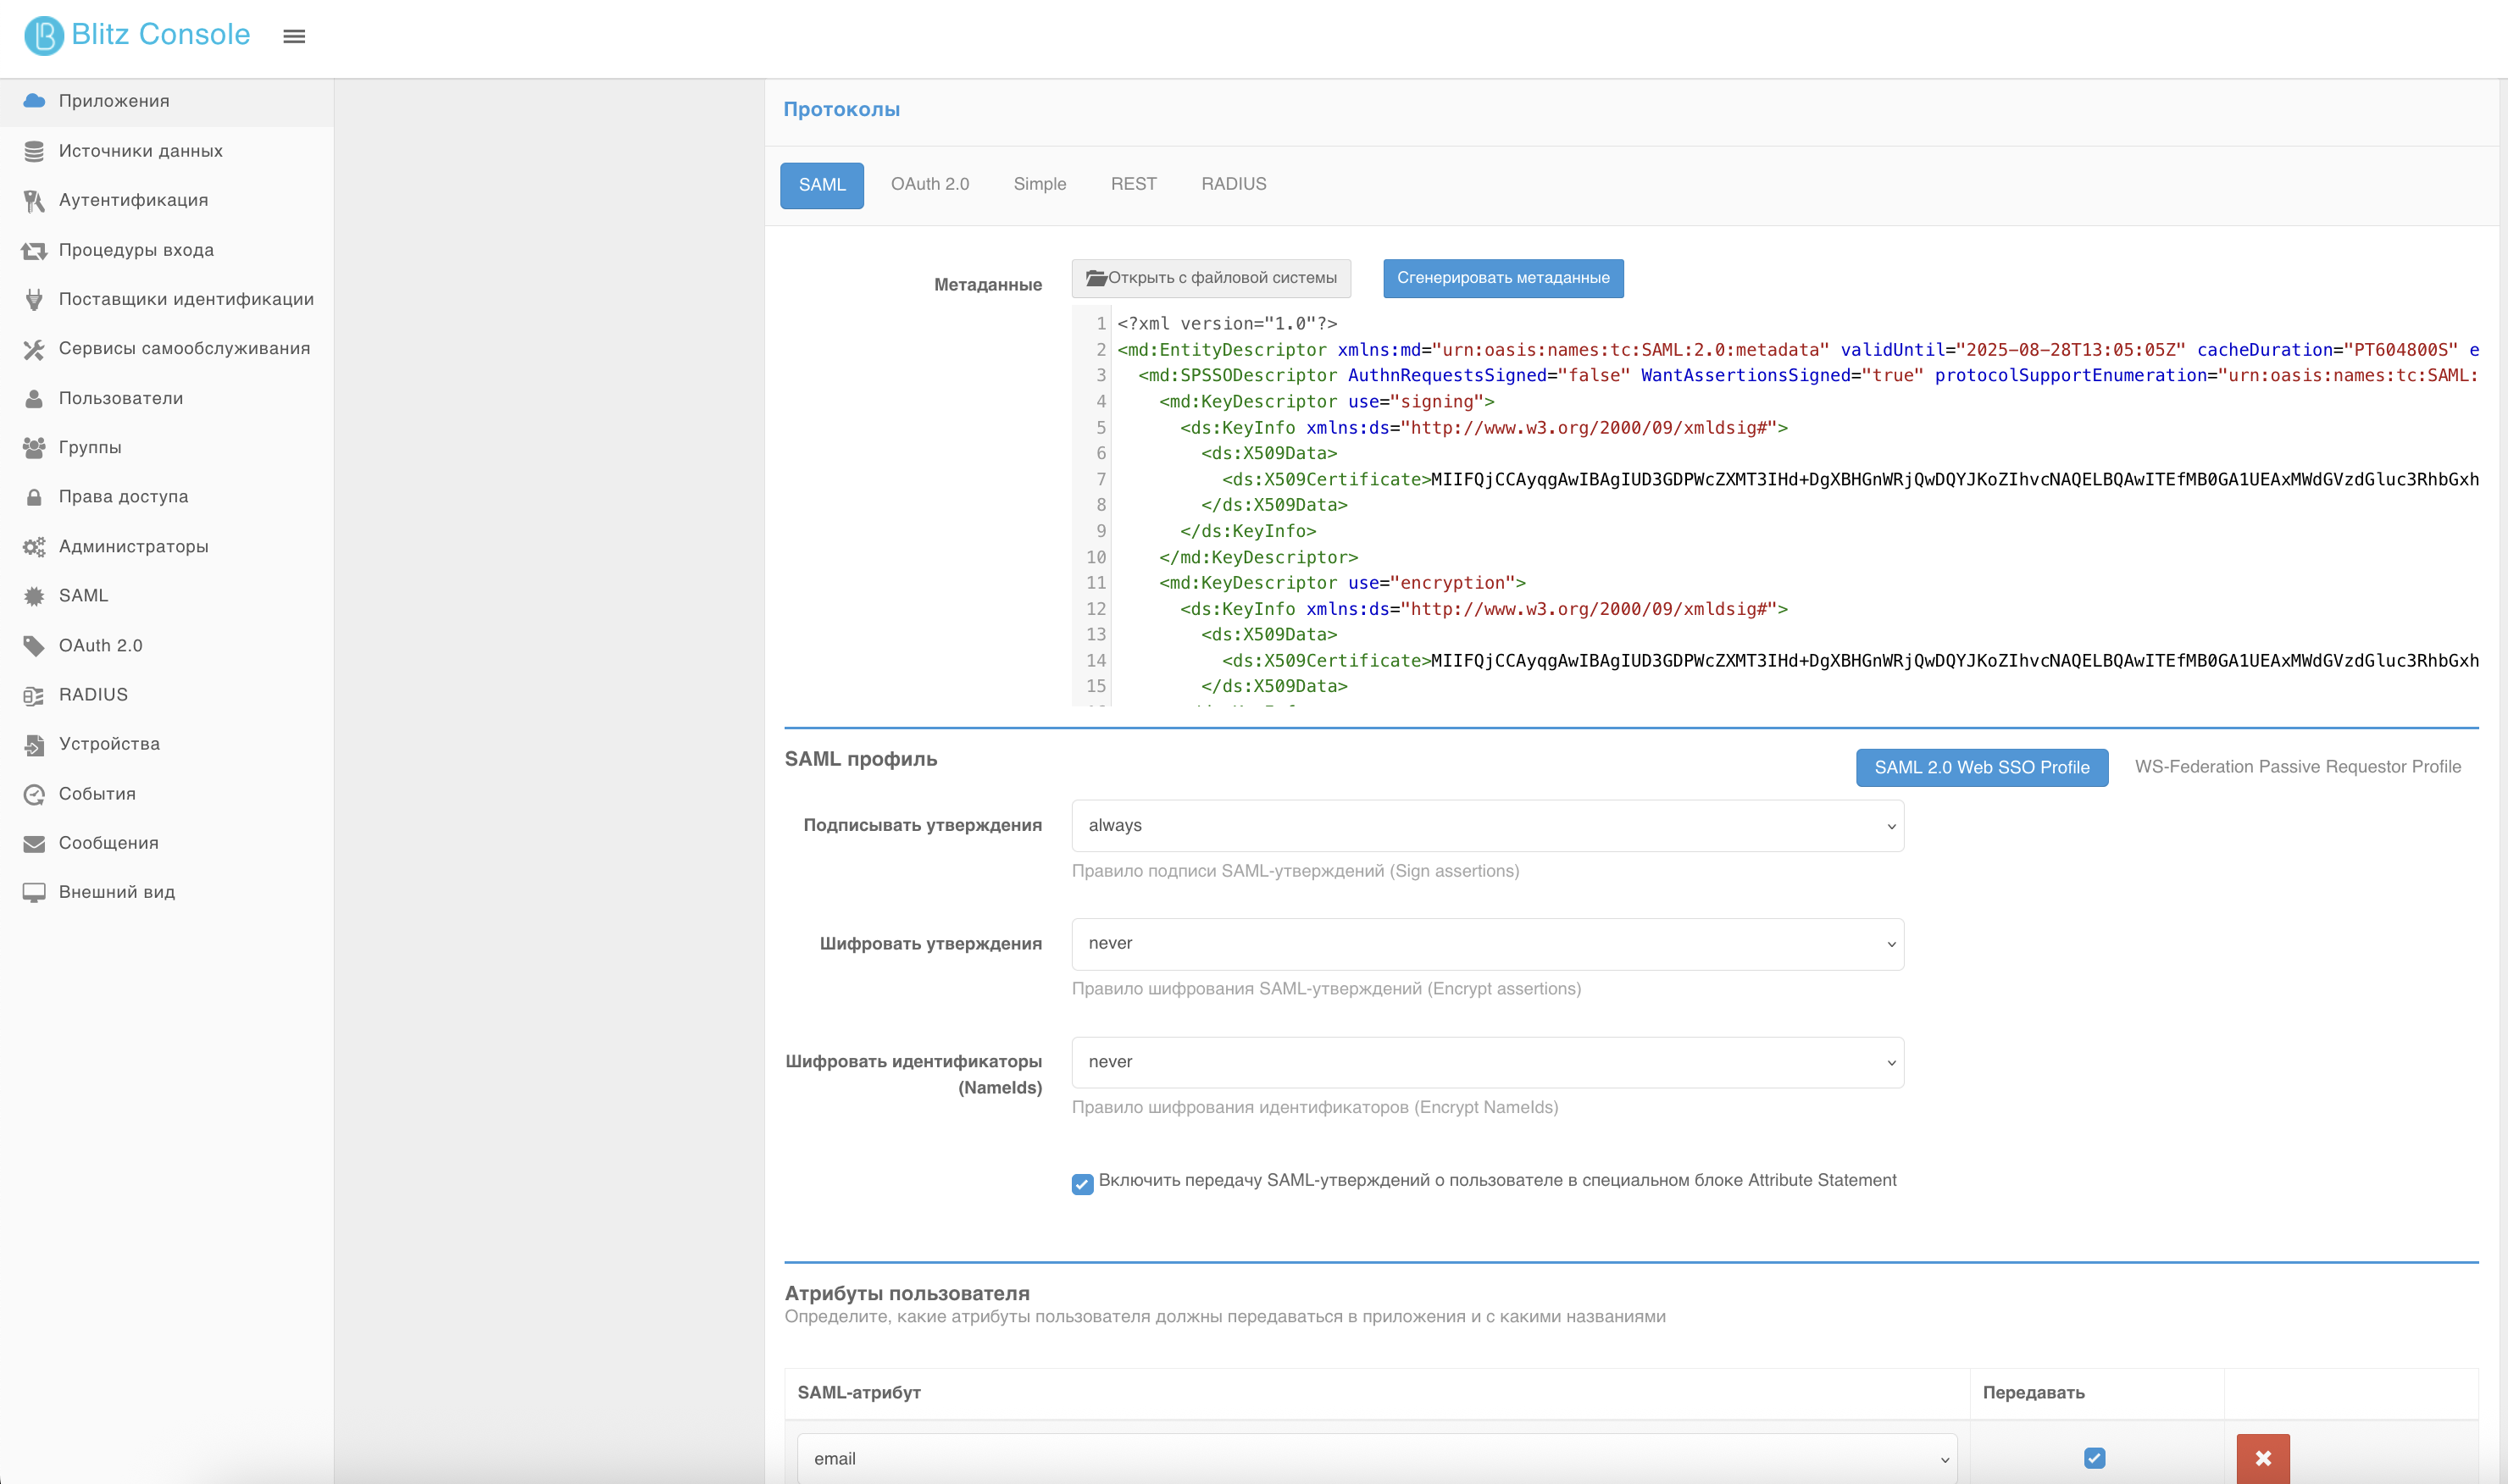Uncheck the Attribute Statement checkbox
Viewport: 2508px width, 1484px height.
tap(1082, 1184)
